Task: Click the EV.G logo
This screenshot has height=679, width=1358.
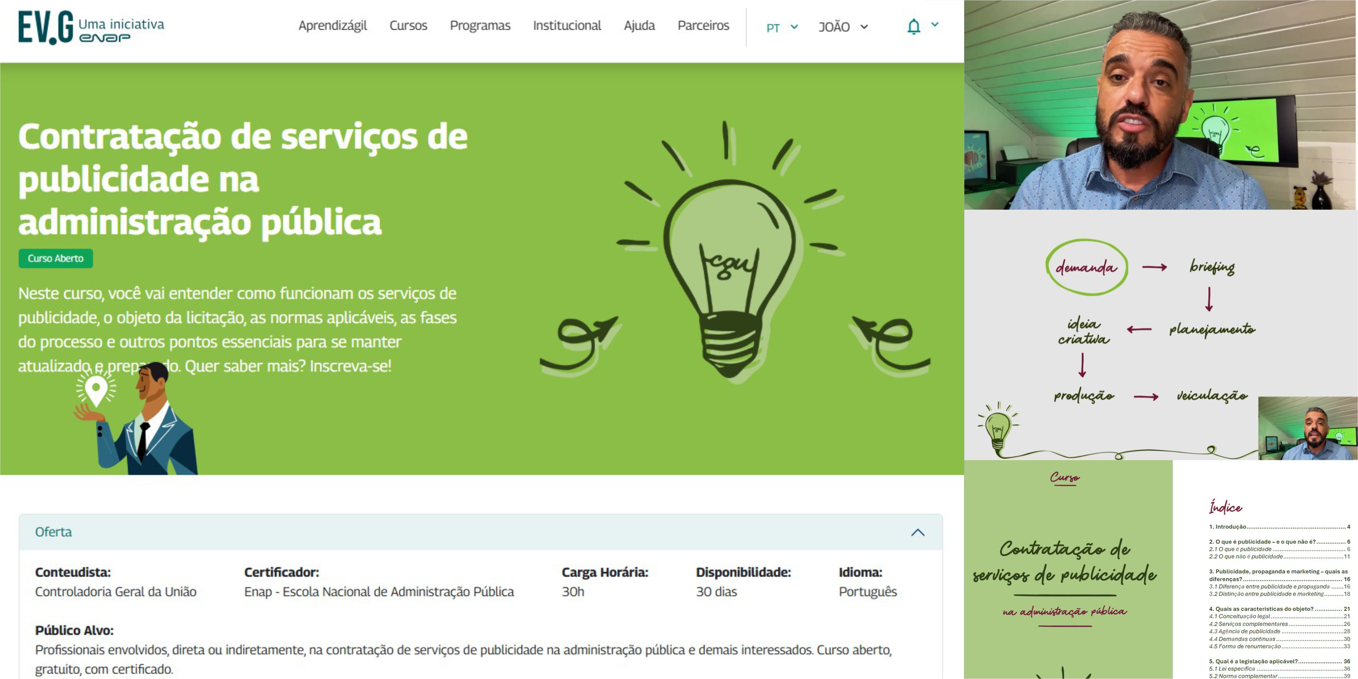Action: pos(45,27)
